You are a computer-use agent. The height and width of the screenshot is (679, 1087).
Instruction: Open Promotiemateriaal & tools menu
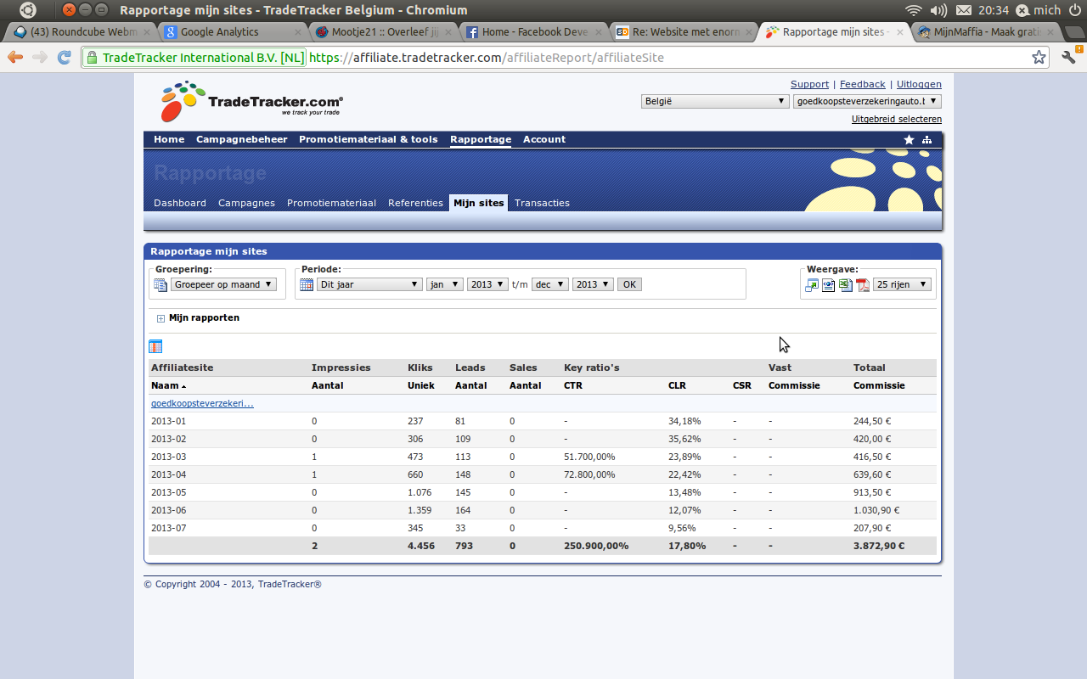pyautogui.click(x=369, y=139)
